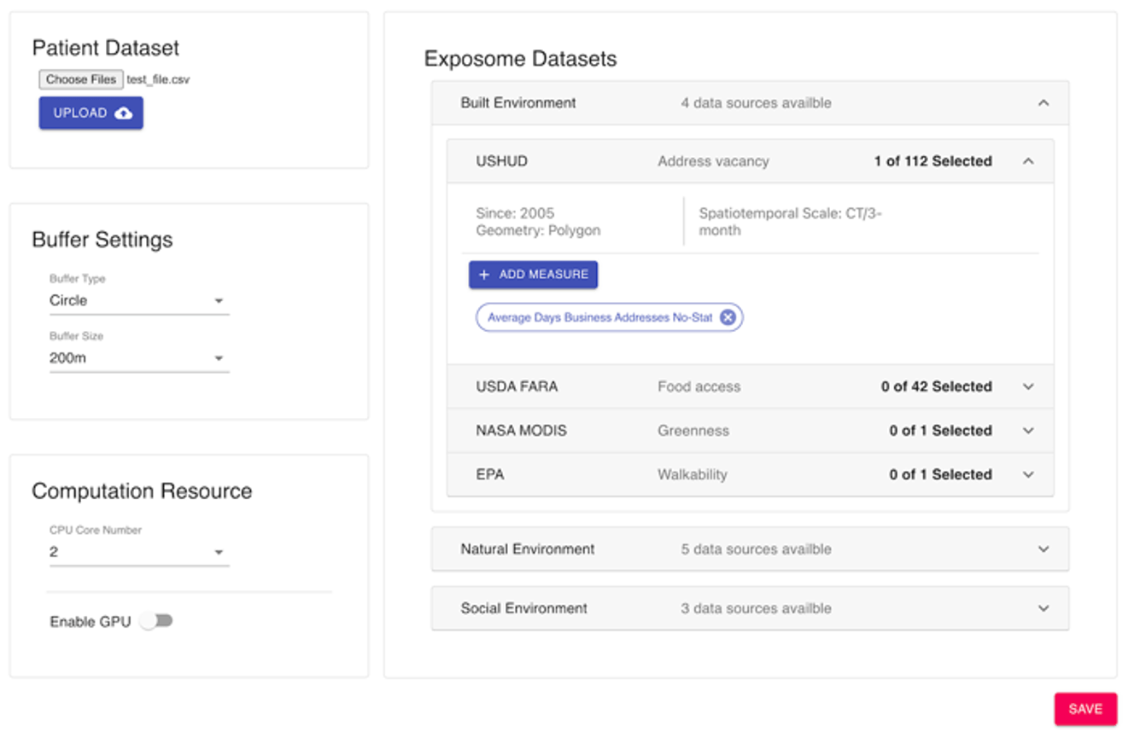The width and height of the screenshot is (1134, 737).
Task: Expand the USDA FARA row chevron
Action: [1028, 386]
